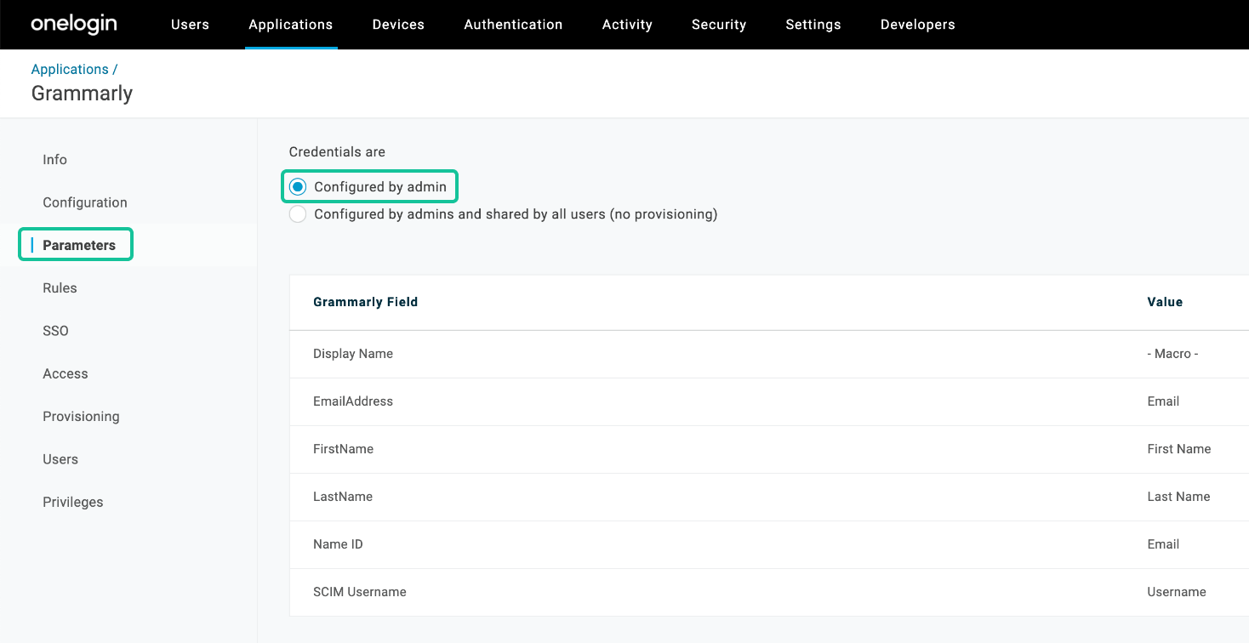Viewport: 1249px width, 643px height.
Task: Click the Grammarly page title
Action: coord(82,93)
